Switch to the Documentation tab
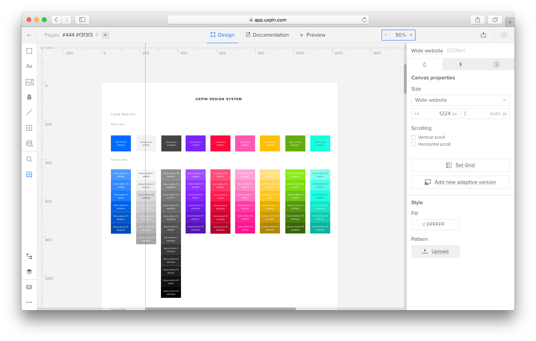 (267, 35)
